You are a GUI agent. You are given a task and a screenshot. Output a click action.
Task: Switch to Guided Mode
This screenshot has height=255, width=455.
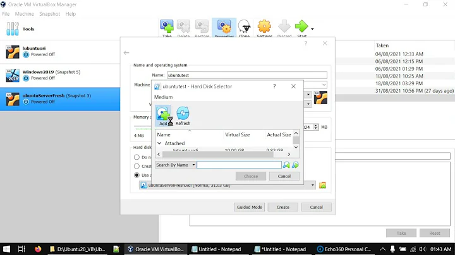(249, 207)
